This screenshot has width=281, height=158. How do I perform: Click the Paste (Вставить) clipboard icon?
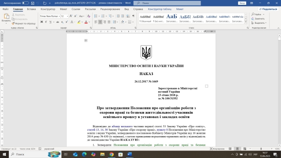click(6, 17)
